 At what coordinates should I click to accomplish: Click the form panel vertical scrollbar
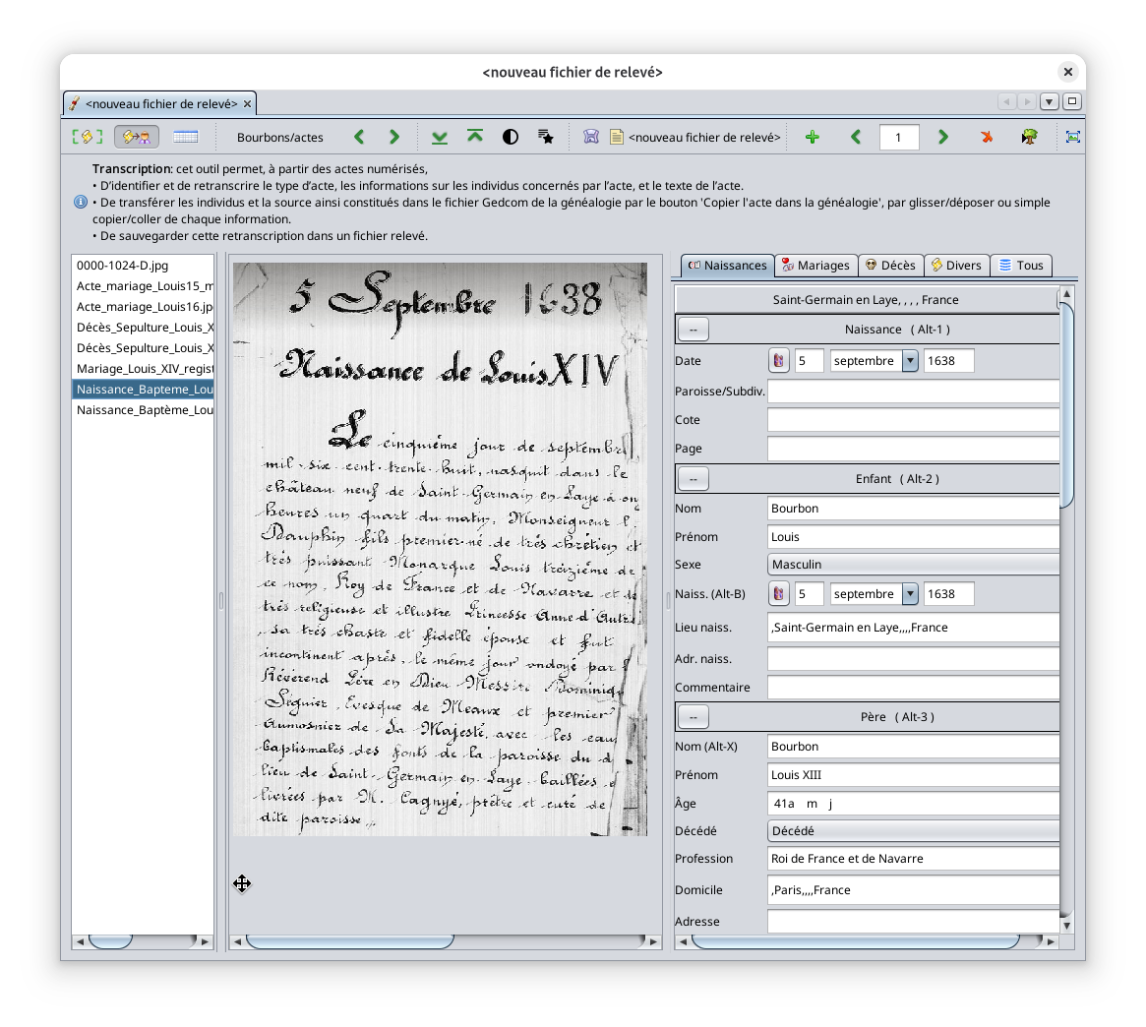point(1066,609)
